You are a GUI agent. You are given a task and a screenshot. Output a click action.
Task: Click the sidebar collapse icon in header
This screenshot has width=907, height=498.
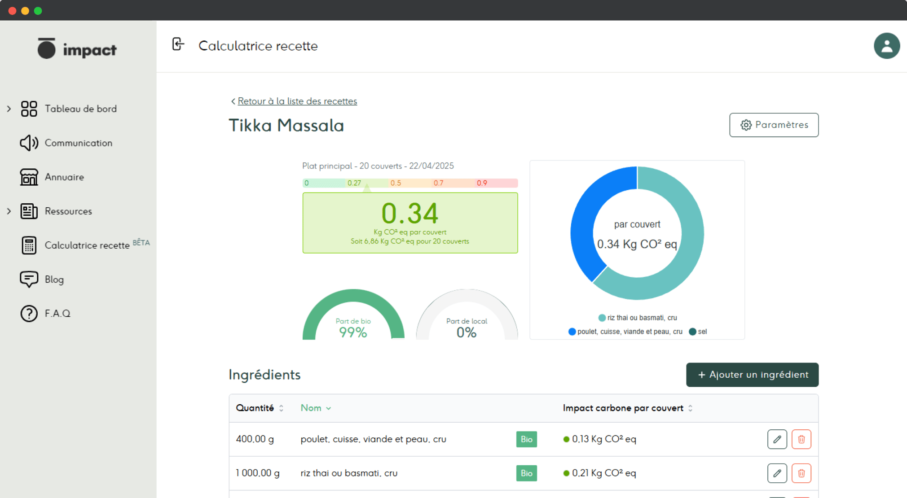(178, 44)
